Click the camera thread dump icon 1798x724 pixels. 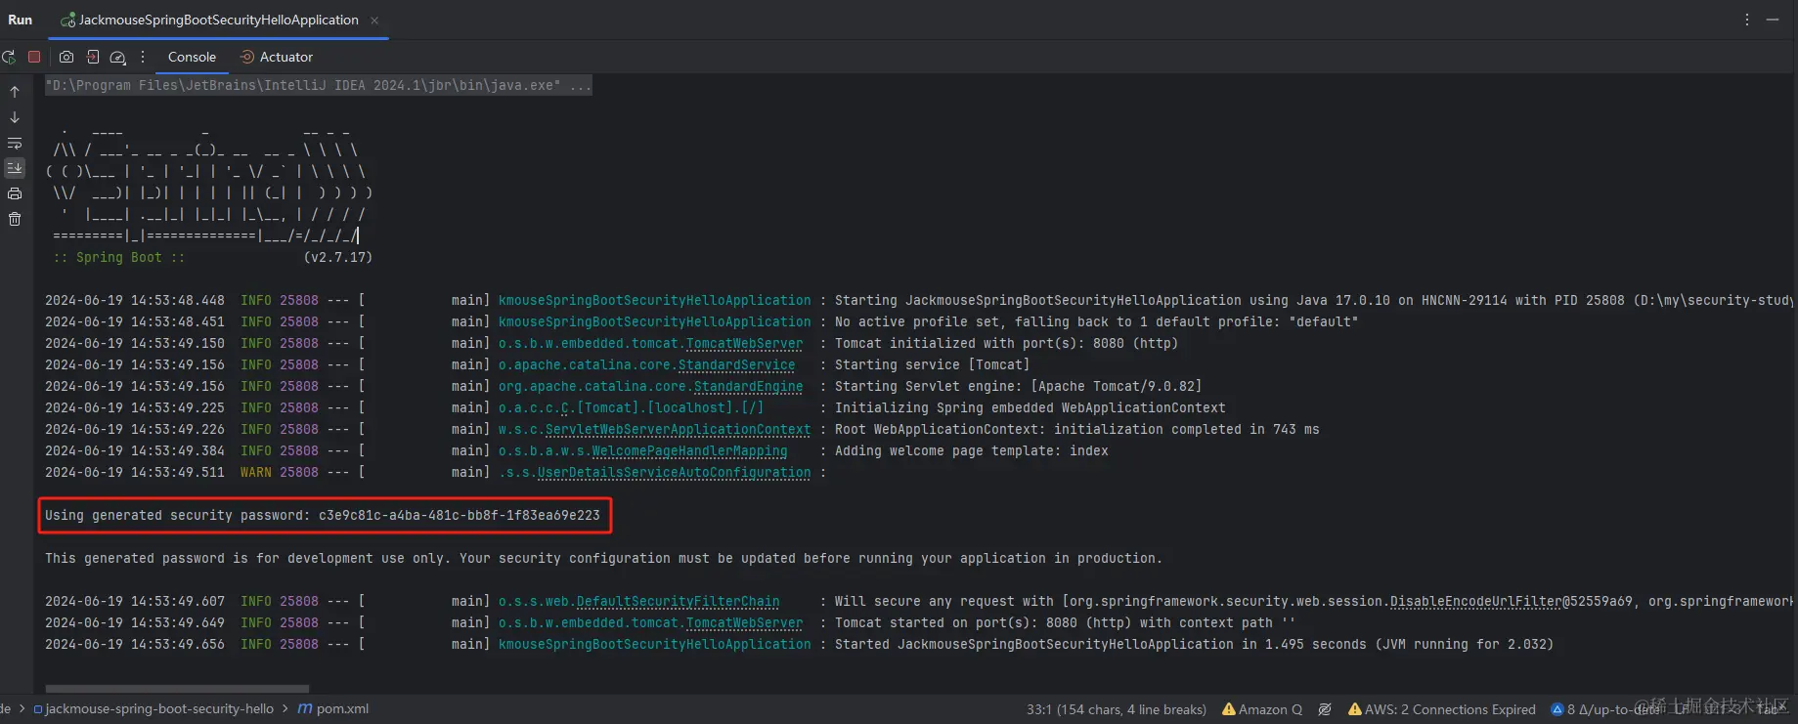coord(66,57)
